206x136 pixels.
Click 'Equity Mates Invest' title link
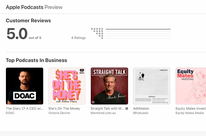pos(191,109)
